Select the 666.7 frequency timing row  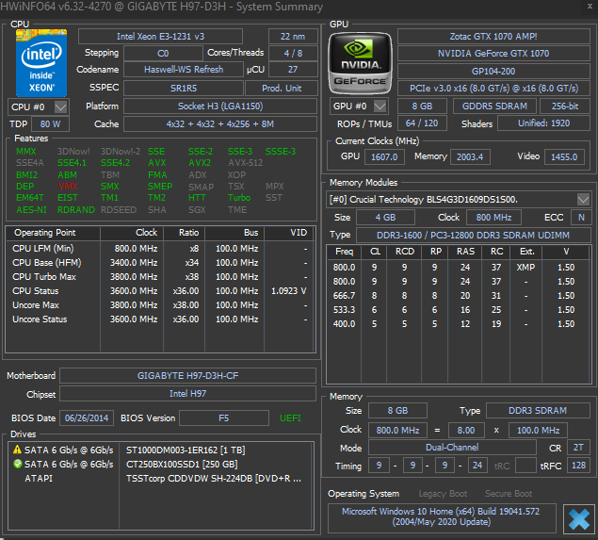coord(458,295)
